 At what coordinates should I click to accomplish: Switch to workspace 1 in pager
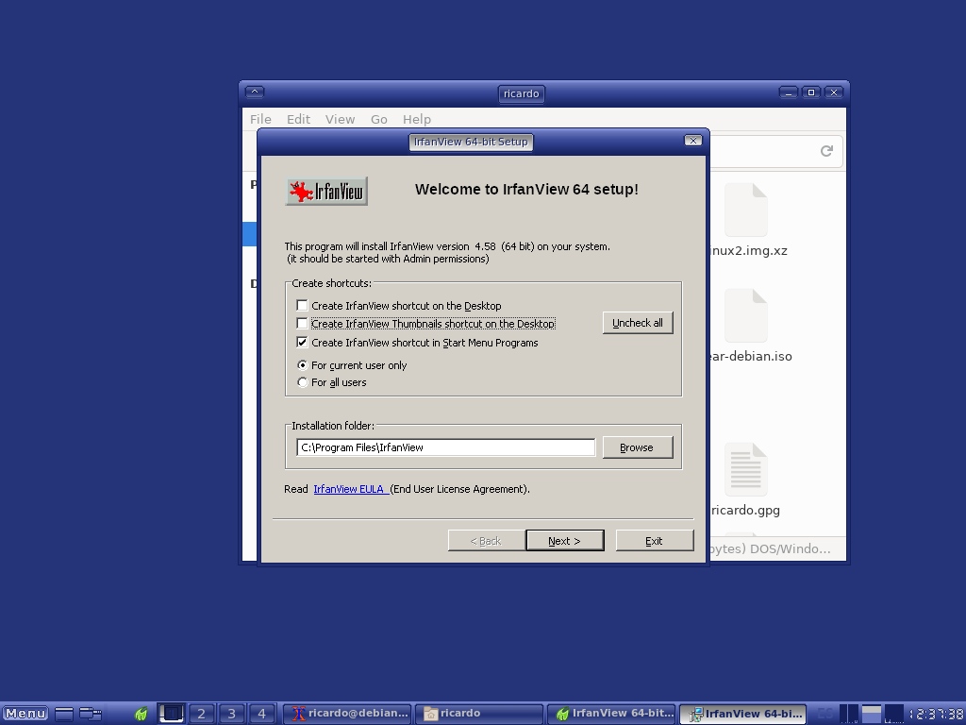(171, 714)
